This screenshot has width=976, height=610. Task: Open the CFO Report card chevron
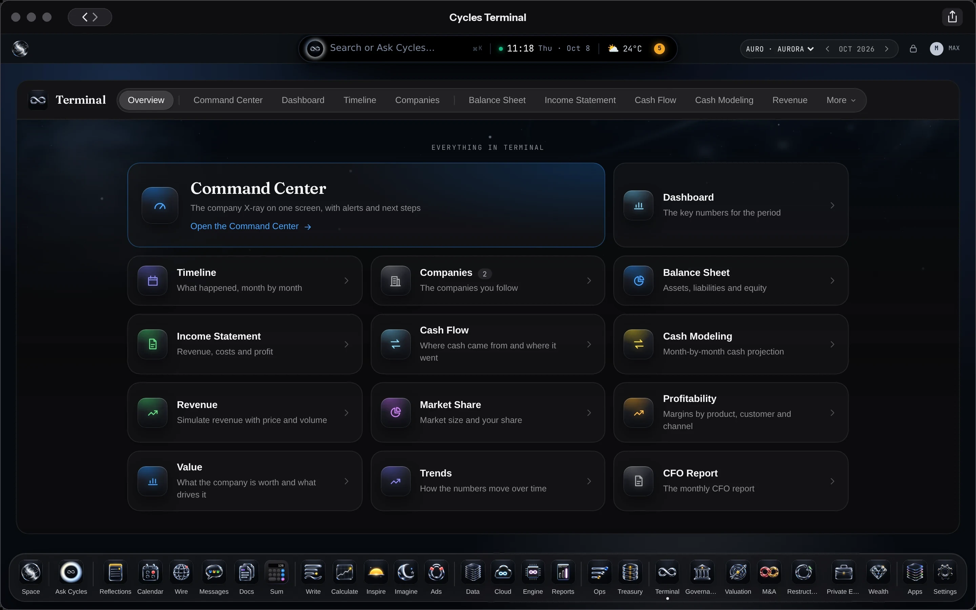pyautogui.click(x=832, y=481)
